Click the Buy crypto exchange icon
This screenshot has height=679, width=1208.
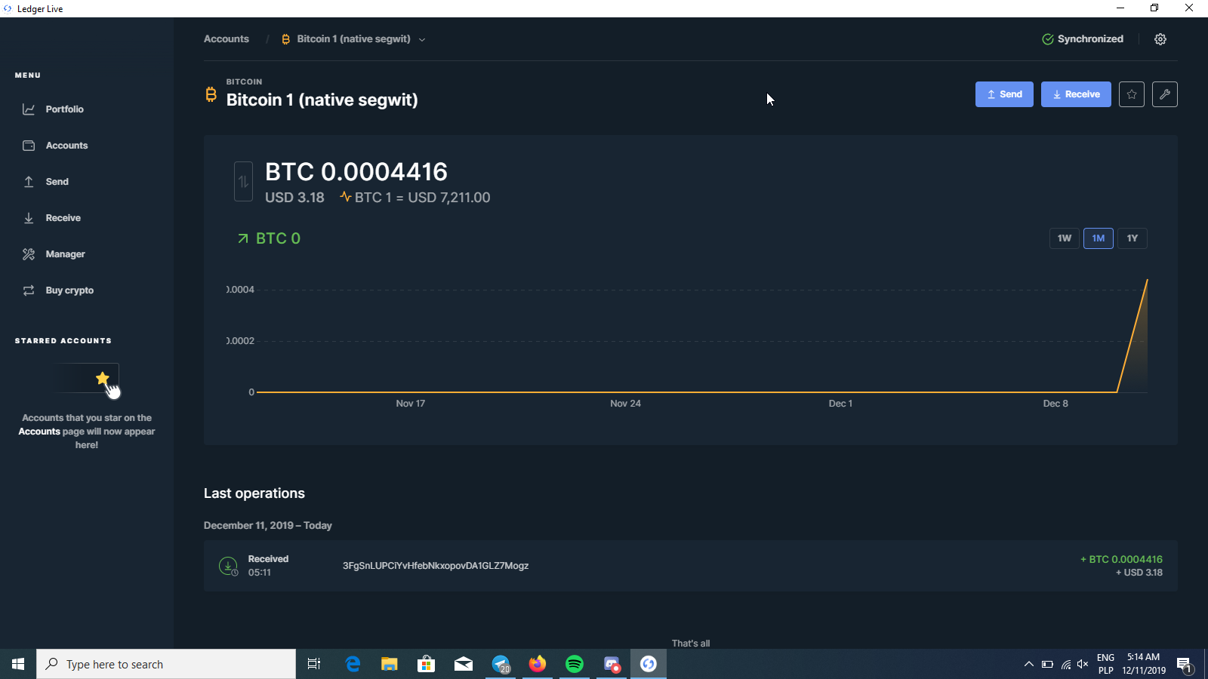point(29,290)
